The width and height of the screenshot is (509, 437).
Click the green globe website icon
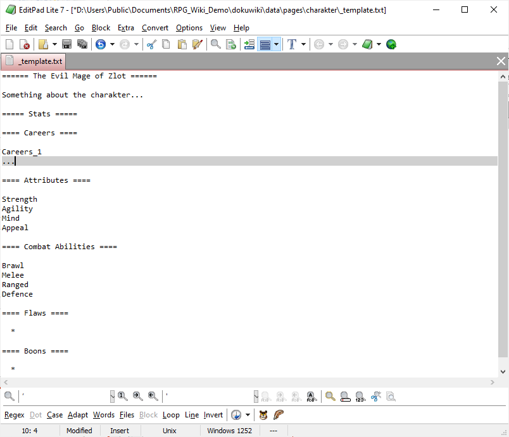coord(391,44)
